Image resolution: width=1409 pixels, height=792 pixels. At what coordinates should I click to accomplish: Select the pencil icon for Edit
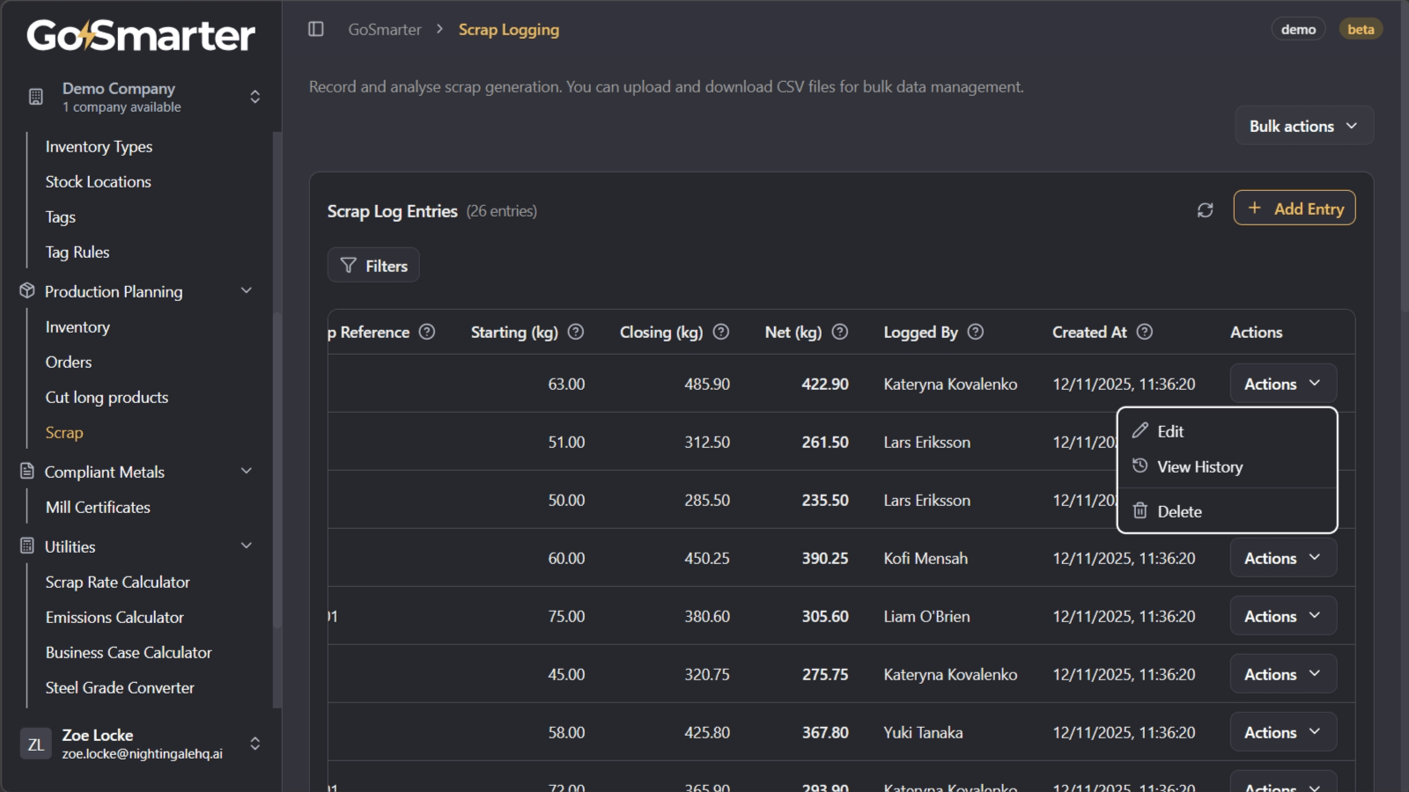pos(1140,430)
